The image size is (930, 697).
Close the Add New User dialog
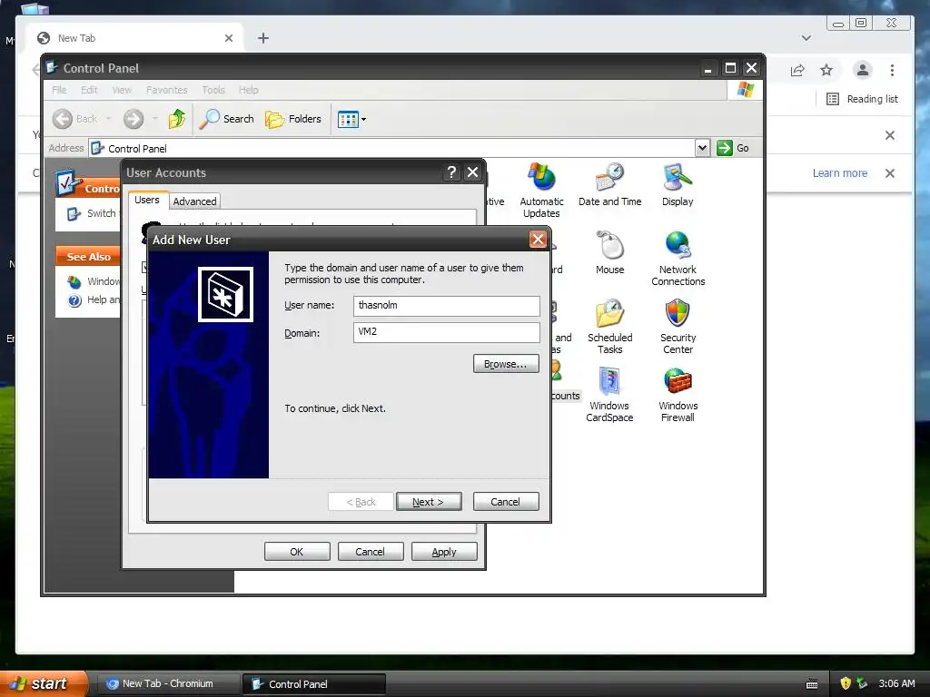[x=538, y=240]
